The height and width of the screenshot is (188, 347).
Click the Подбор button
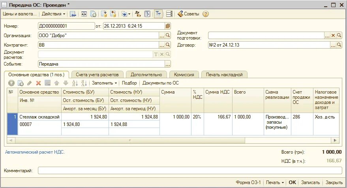[129, 83]
